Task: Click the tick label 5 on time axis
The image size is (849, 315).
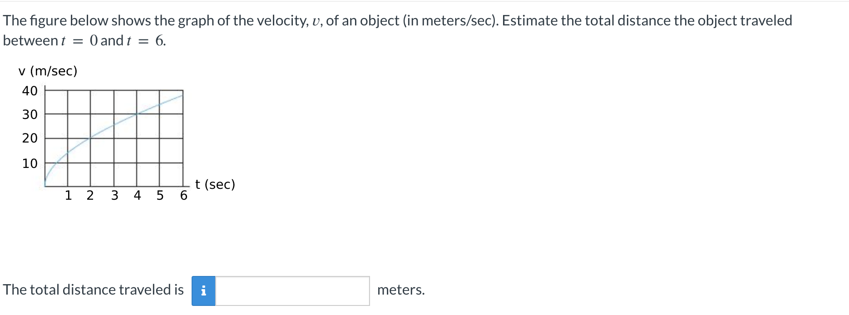Action: point(160,195)
